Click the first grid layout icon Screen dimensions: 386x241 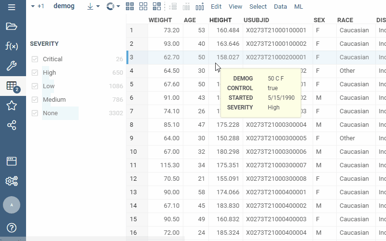[130, 6]
